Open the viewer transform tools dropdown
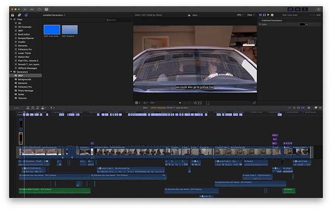 (137, 103)
